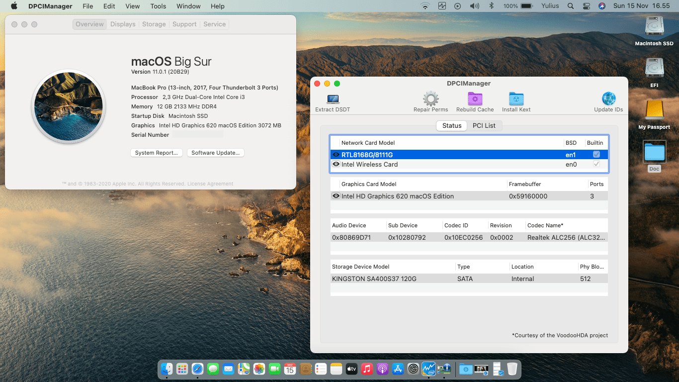Open DPCIManager from the Dock
Viewport: 679px width, 382px height.
point(444,370)
